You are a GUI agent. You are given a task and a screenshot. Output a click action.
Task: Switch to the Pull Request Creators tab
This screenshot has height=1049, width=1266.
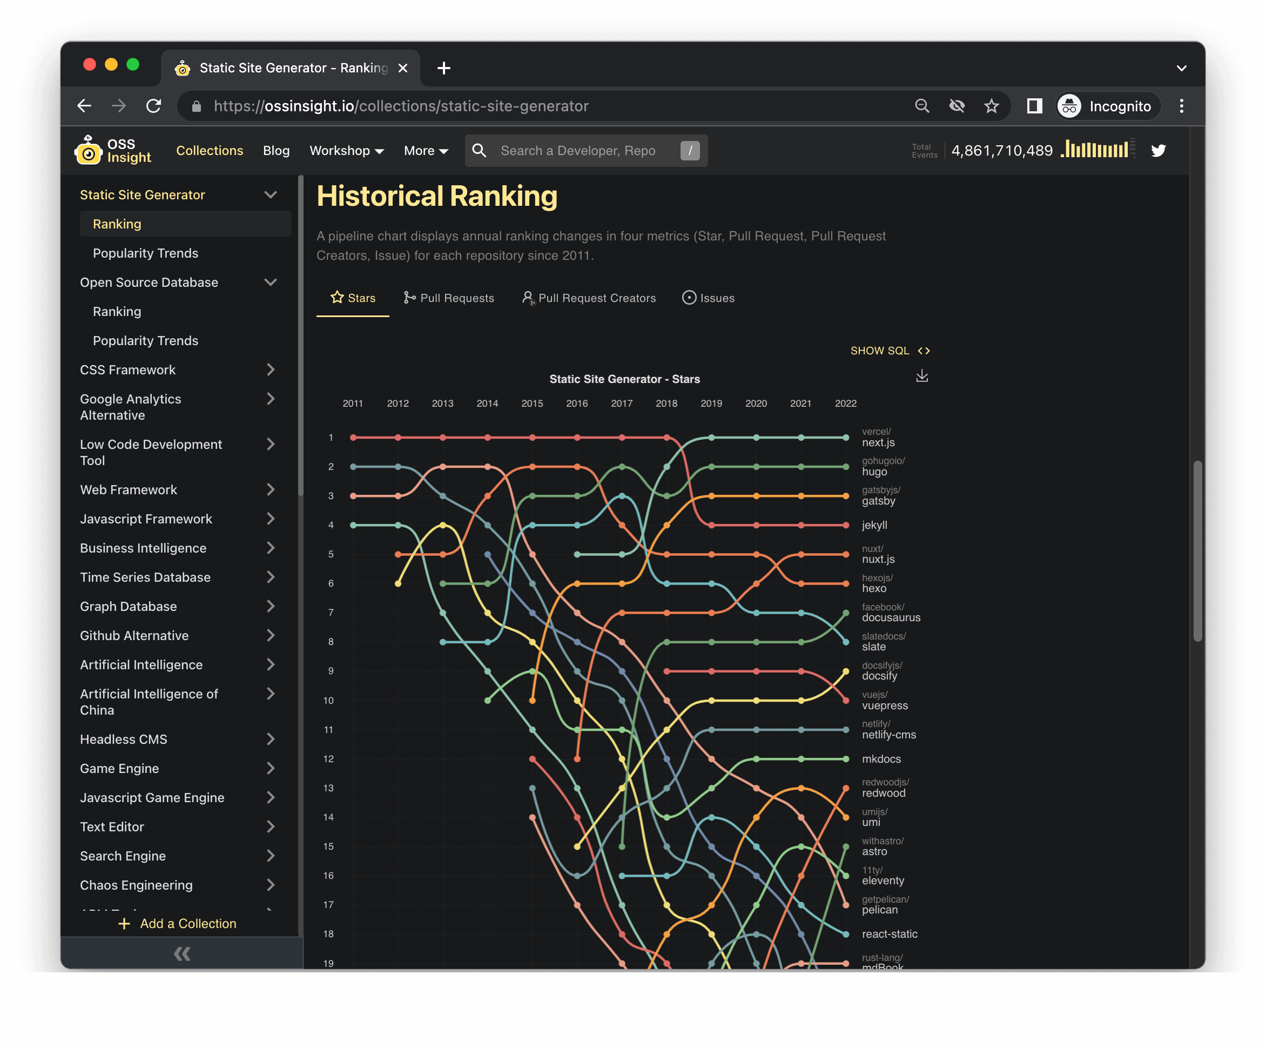(x=588, y=298)
